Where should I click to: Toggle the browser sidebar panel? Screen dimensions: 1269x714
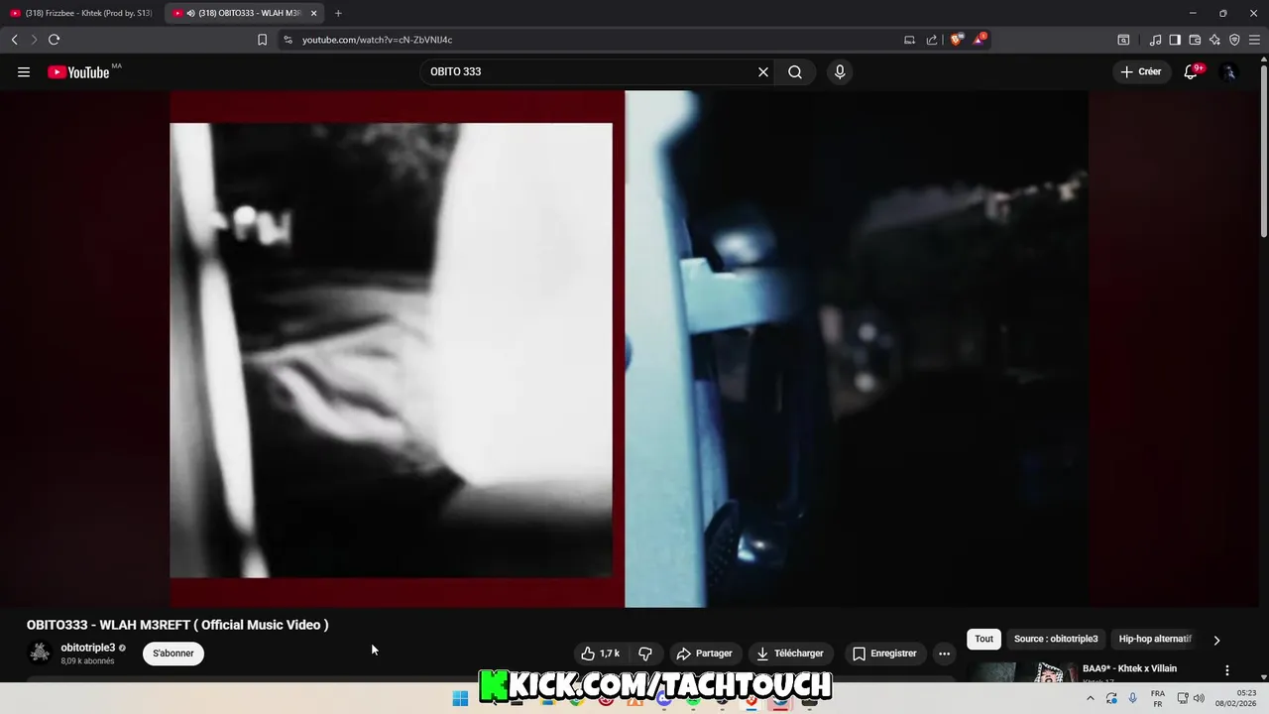click(1175, 40)
